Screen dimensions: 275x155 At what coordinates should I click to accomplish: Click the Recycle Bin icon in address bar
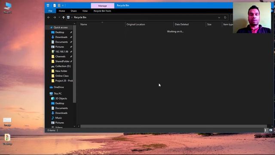tap(68, 17)
